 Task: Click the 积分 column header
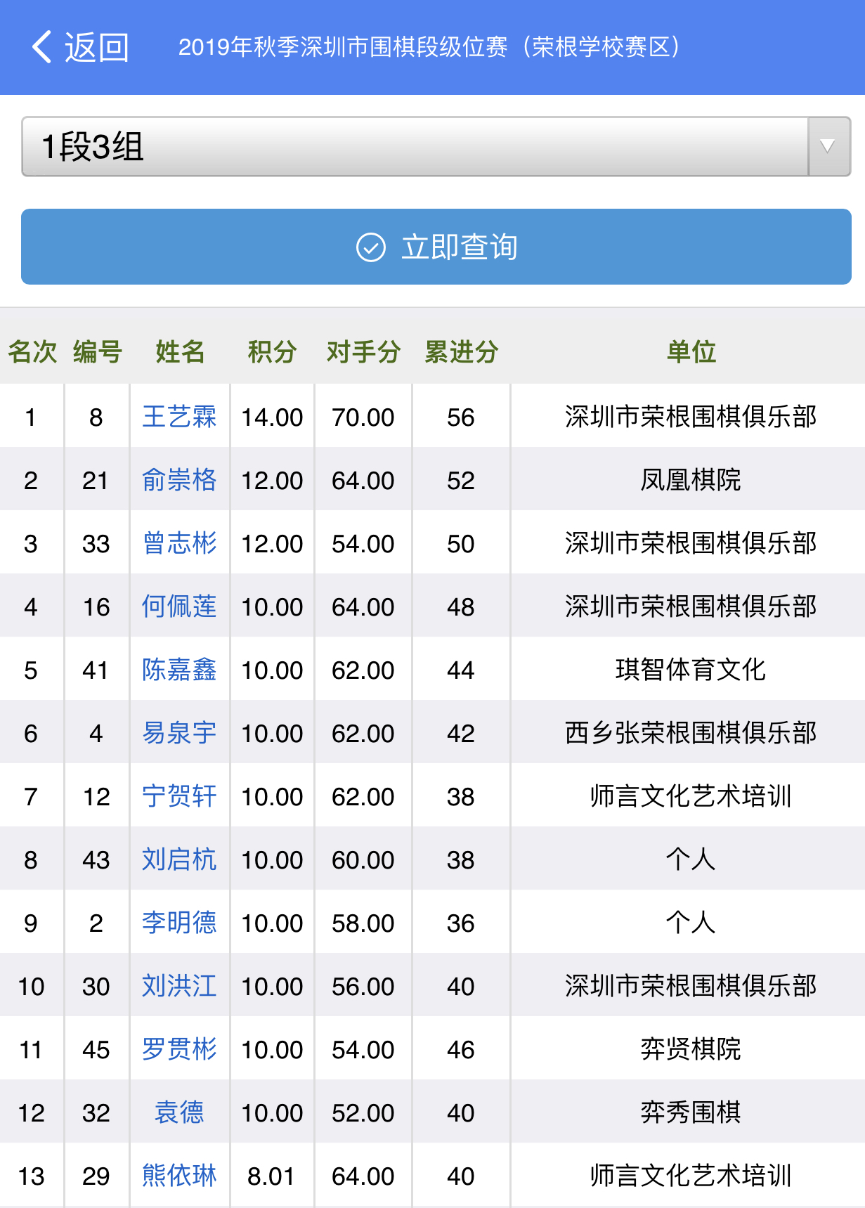pos(272,351)
